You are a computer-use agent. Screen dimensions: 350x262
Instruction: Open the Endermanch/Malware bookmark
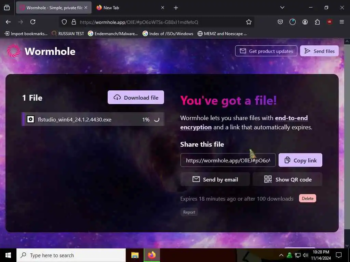[113, 34]
